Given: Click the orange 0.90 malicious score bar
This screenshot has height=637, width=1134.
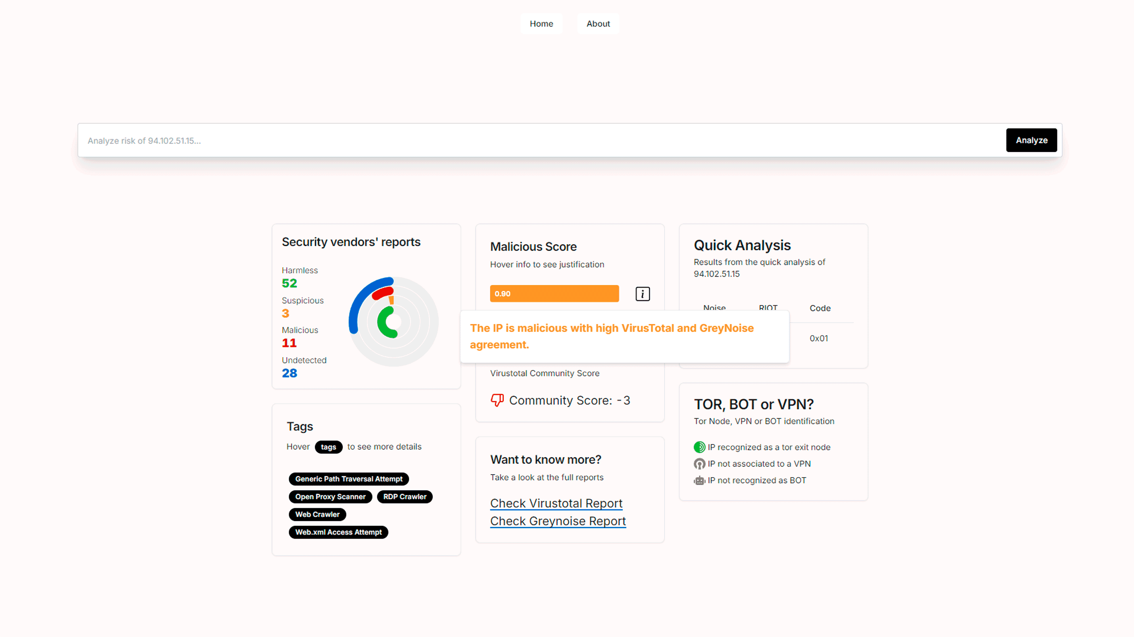Looking at the screenshot, I should click(554, 294).
